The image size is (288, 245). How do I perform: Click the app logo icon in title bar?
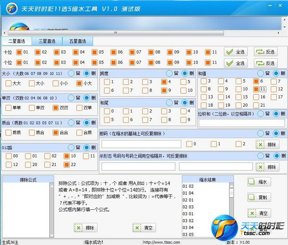12,9
